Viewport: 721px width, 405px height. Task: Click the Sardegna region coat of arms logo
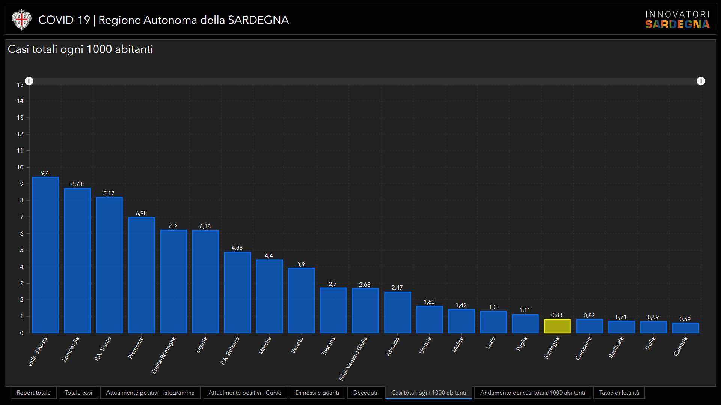pyautogui.click(x=21, y=20)
